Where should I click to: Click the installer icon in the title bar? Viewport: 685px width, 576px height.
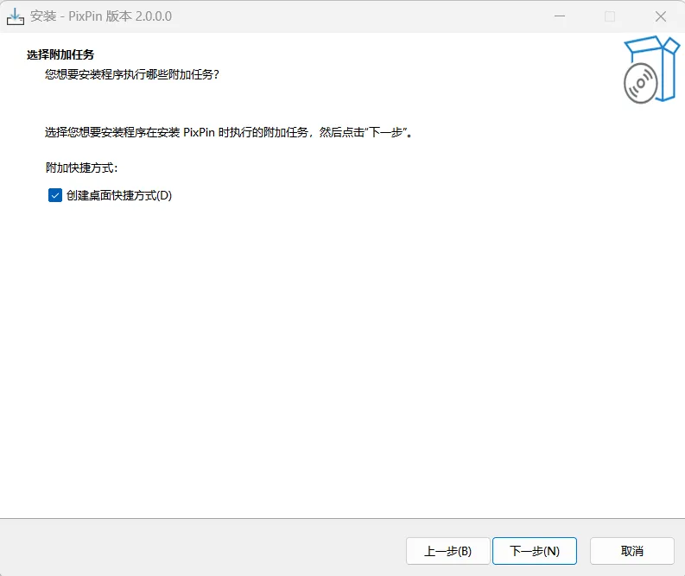tap(16, 16)
